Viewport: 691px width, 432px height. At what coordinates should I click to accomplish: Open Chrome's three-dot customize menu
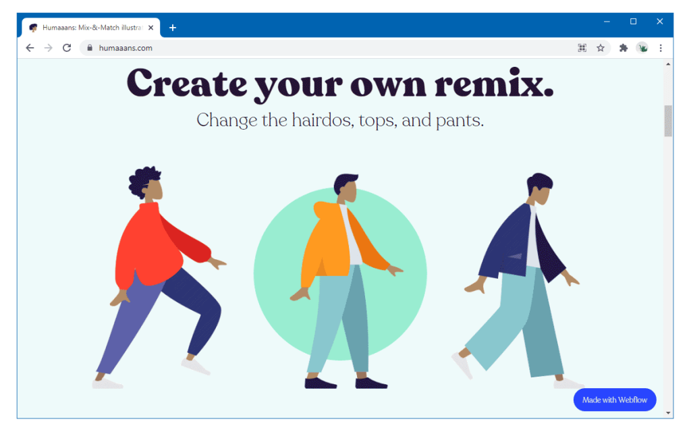[x=661, y=48]
